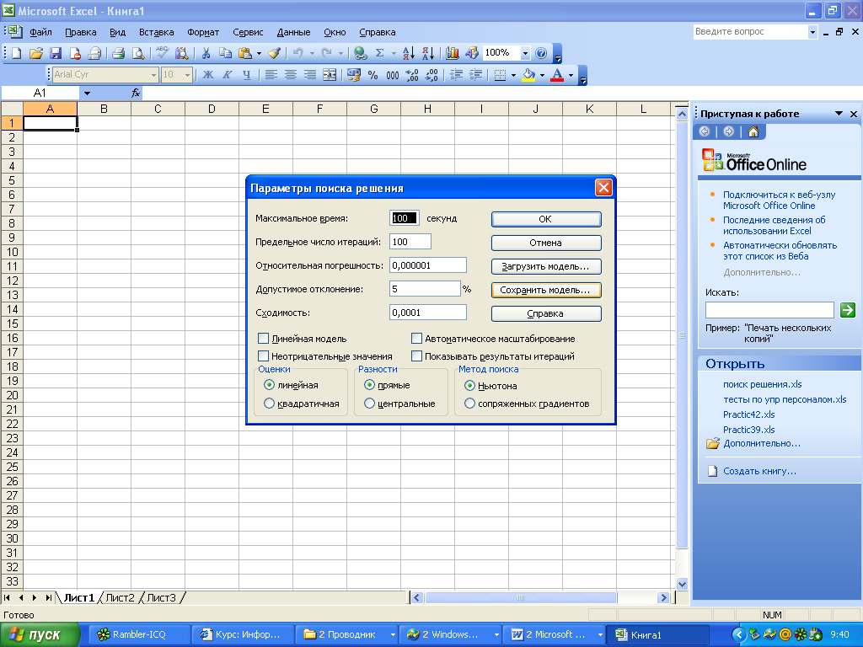The width and height of the screenshot is (863, 647).
Task: Select центральные differences radio button
Action: (x=369, y=404)
